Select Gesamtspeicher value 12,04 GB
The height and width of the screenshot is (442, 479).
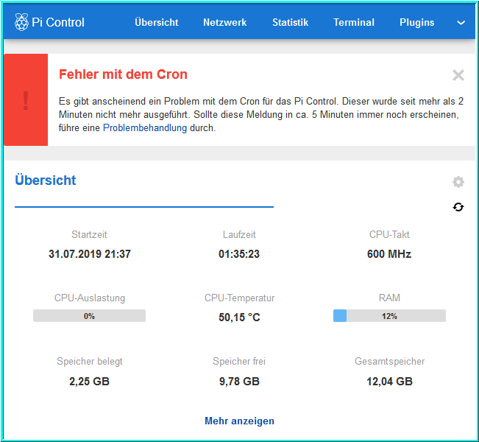click(x=389, y=382)
